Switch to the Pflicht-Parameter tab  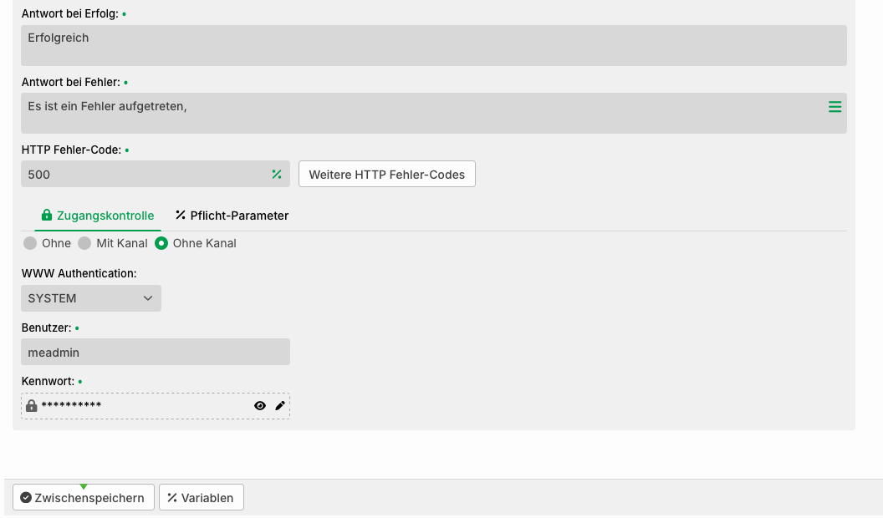coord(232,216)
